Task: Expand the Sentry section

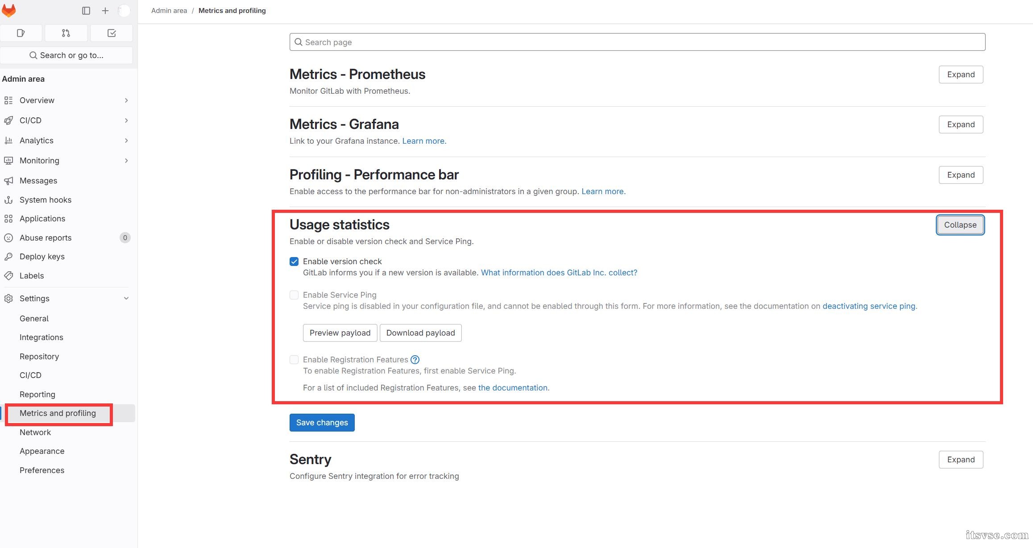Action: (x=961, y=460)
